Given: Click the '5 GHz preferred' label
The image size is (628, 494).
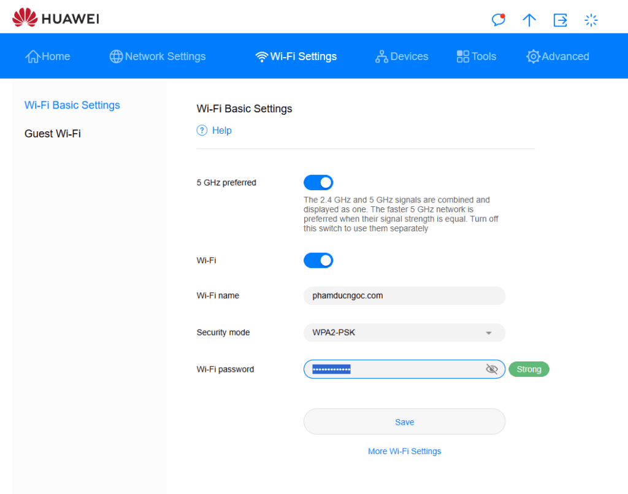Looking at the screenshot, I should 226,182.
